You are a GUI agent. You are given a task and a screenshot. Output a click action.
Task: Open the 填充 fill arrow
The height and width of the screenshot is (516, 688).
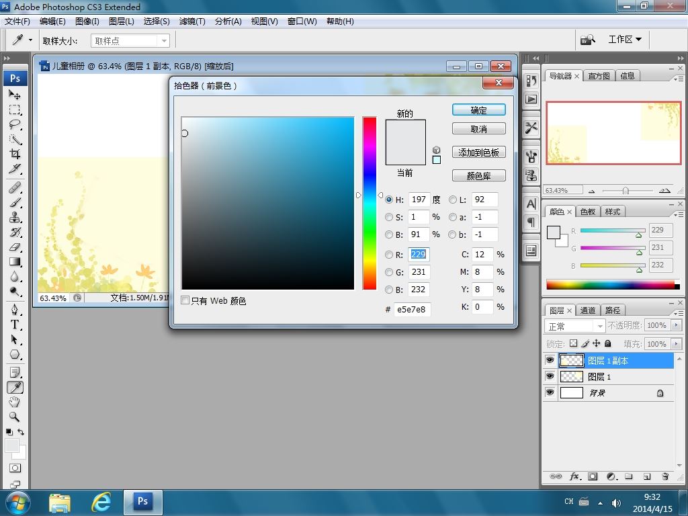676,343
